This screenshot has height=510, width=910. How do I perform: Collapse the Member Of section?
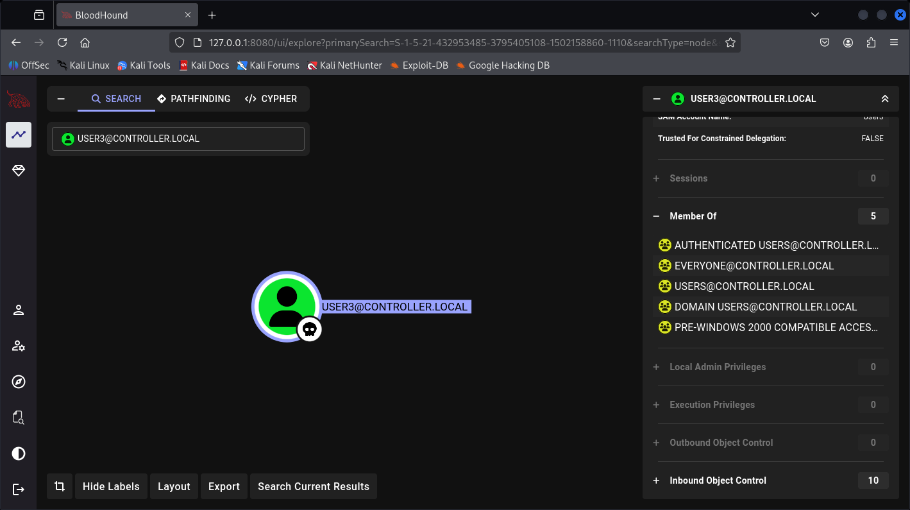[656, 216]
